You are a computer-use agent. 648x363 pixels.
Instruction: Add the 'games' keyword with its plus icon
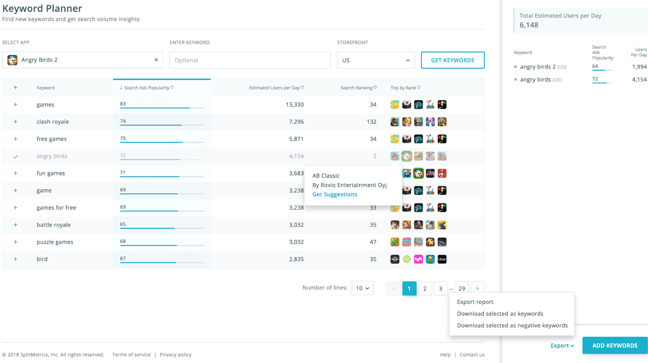click(x=15, y=104)
